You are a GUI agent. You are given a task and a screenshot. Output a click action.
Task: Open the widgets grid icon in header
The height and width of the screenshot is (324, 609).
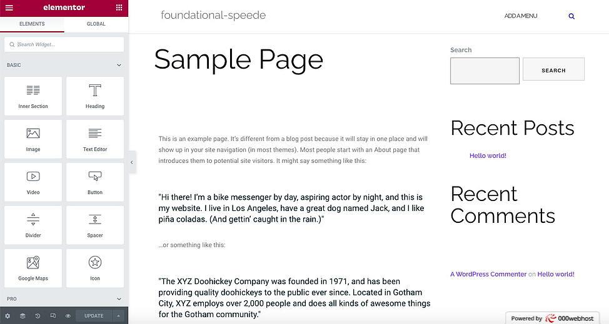(119, 7)
